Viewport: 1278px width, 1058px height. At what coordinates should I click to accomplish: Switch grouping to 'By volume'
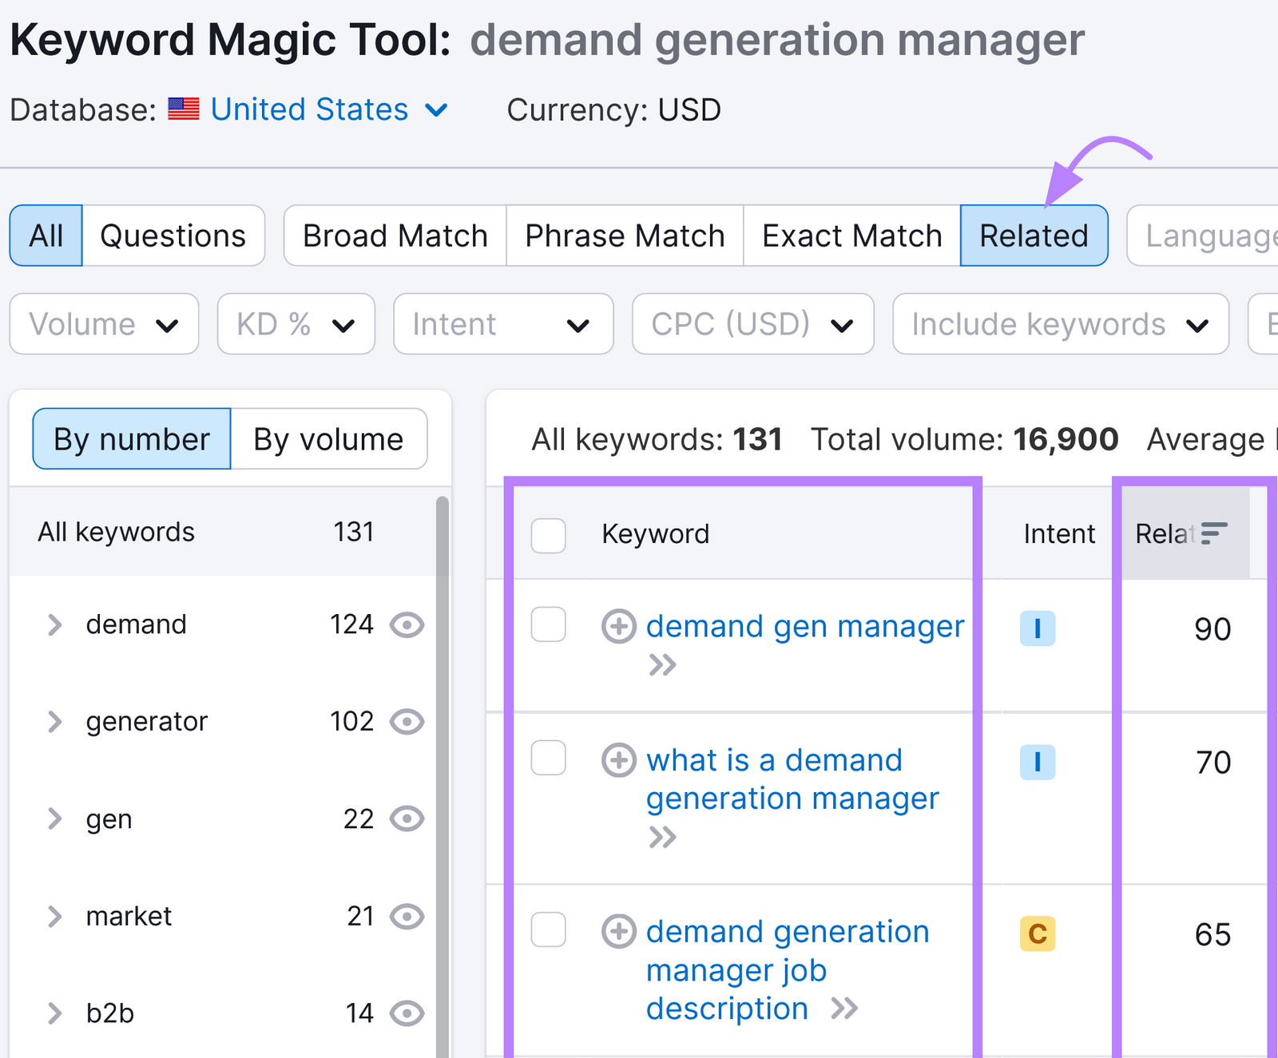[328, 439]
